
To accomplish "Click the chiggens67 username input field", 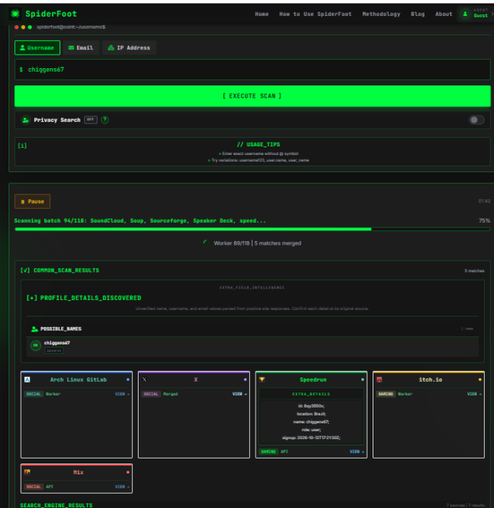I will tap(252, 70).
